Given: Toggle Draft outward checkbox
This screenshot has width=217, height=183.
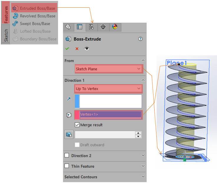Looking at the screenshot, I should click(x=77, y=145).
